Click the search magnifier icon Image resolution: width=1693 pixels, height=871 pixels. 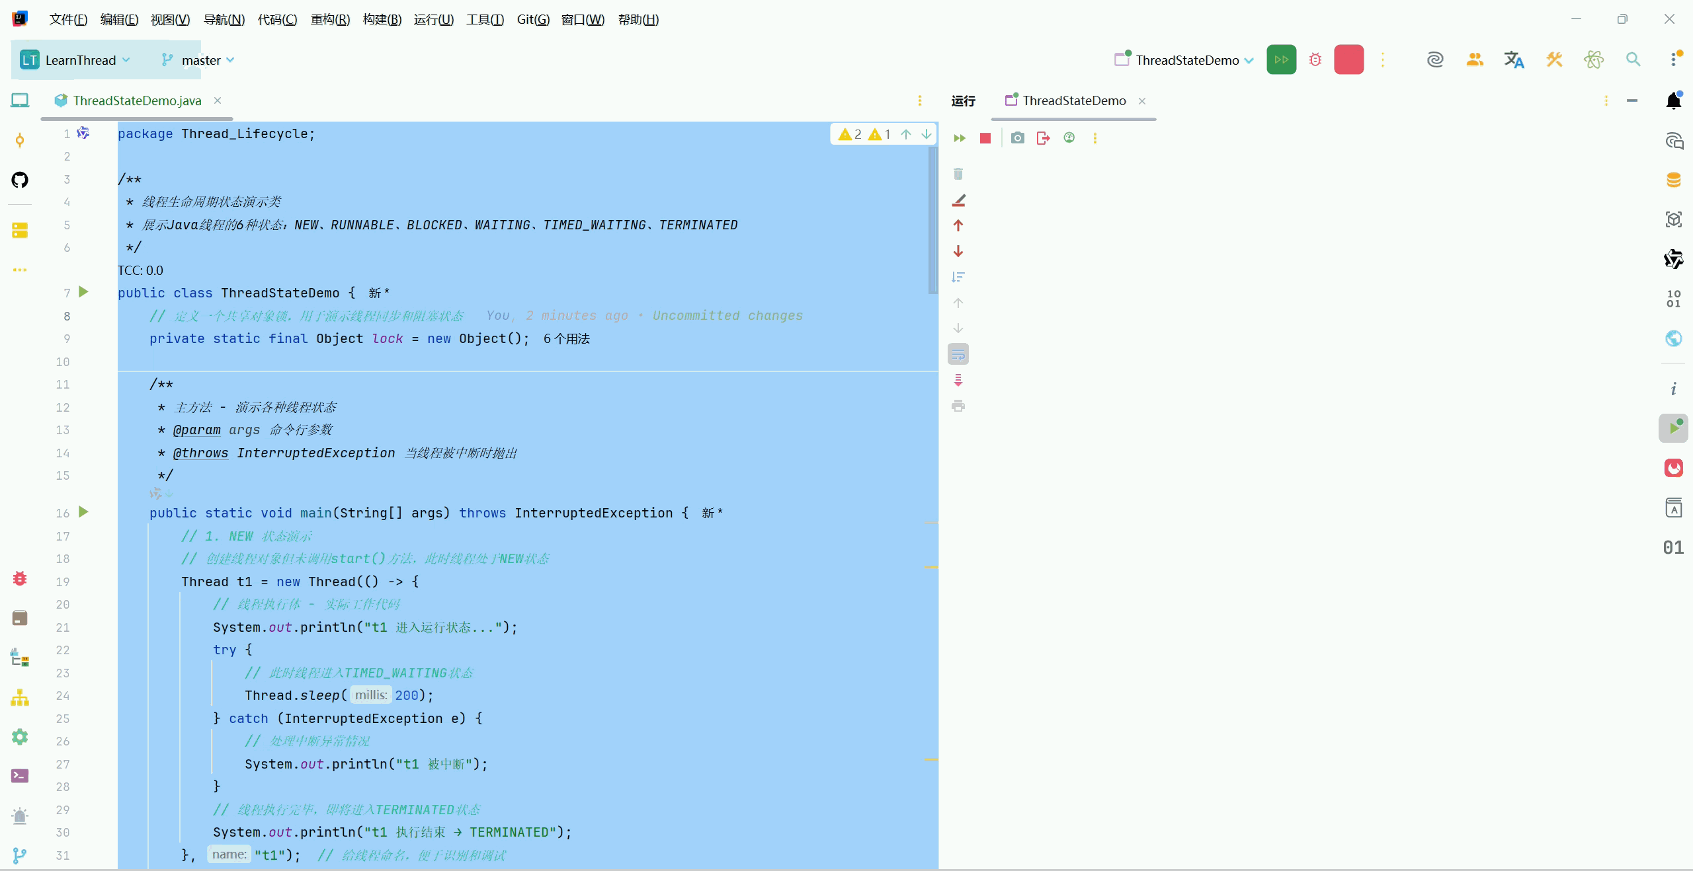point(1633,60)
